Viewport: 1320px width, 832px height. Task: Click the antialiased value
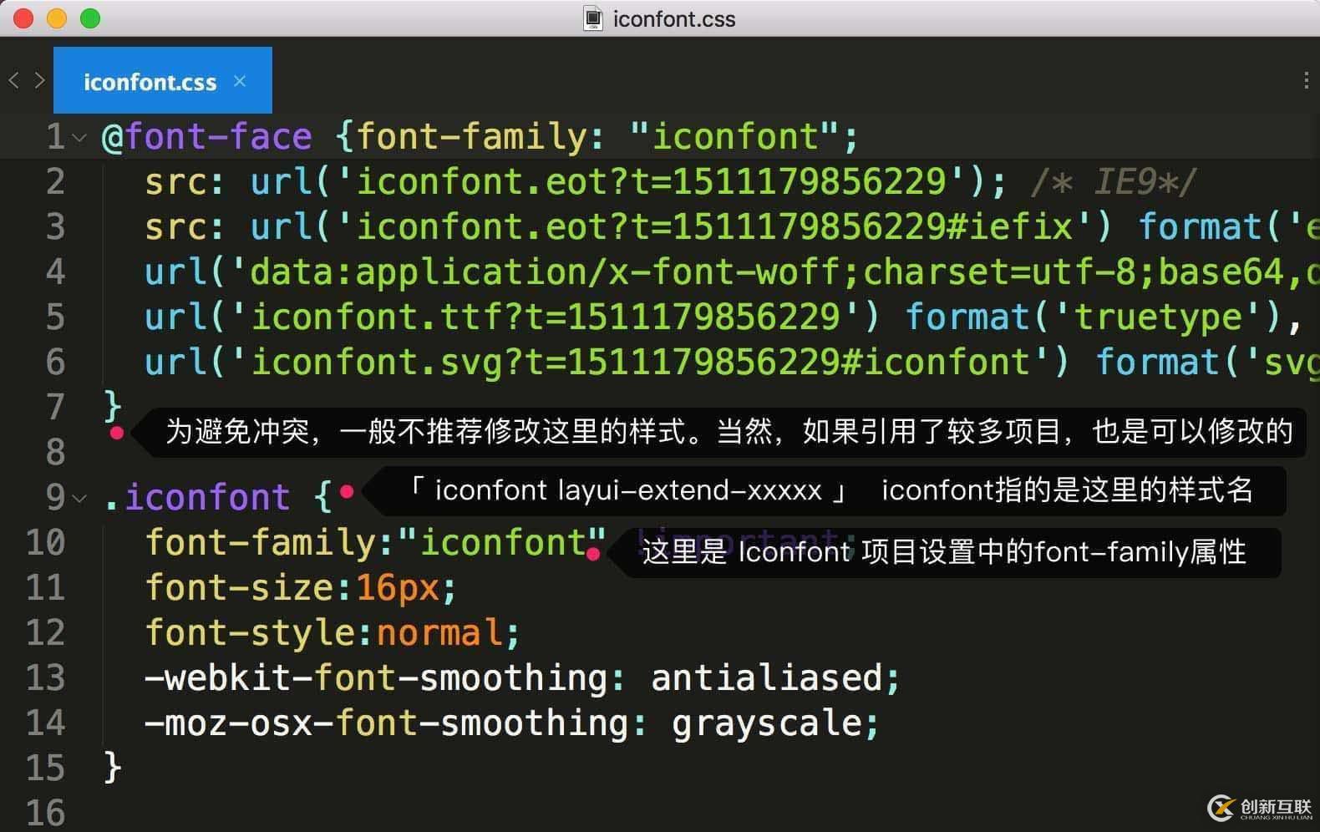coord(765,677)
